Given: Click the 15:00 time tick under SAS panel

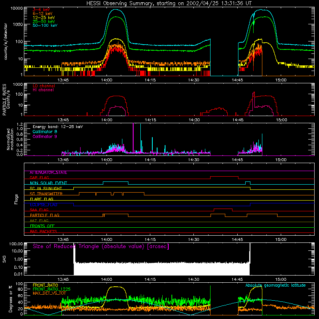Looking at the screenshot, I should tap(281, 280).
